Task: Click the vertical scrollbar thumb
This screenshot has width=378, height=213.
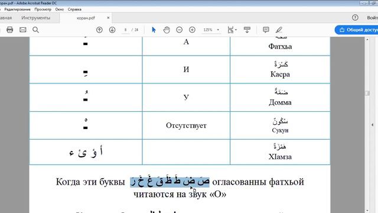Action: coord(367,93)
